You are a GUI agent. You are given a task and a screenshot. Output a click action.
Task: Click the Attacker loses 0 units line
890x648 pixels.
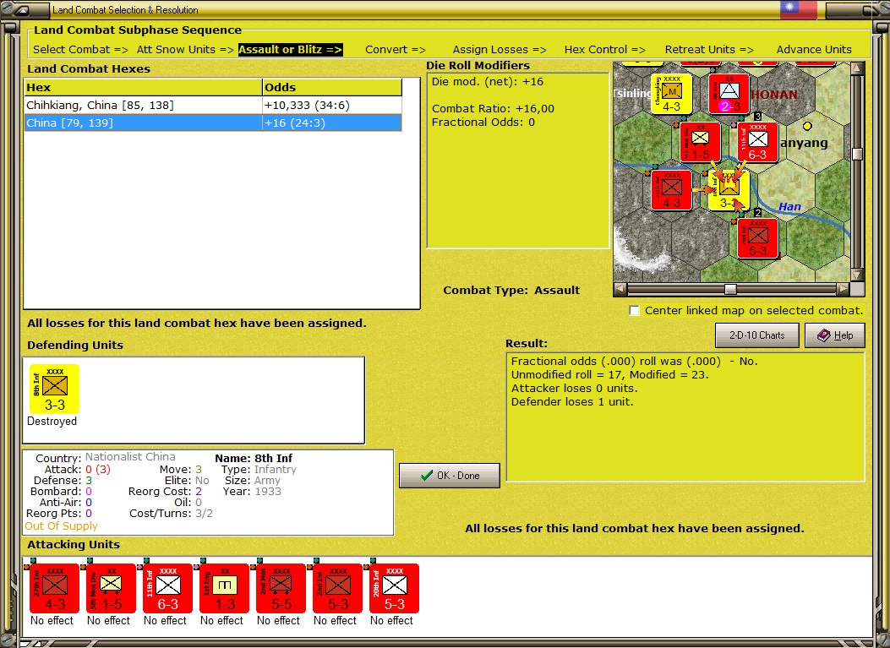point(575,388)
